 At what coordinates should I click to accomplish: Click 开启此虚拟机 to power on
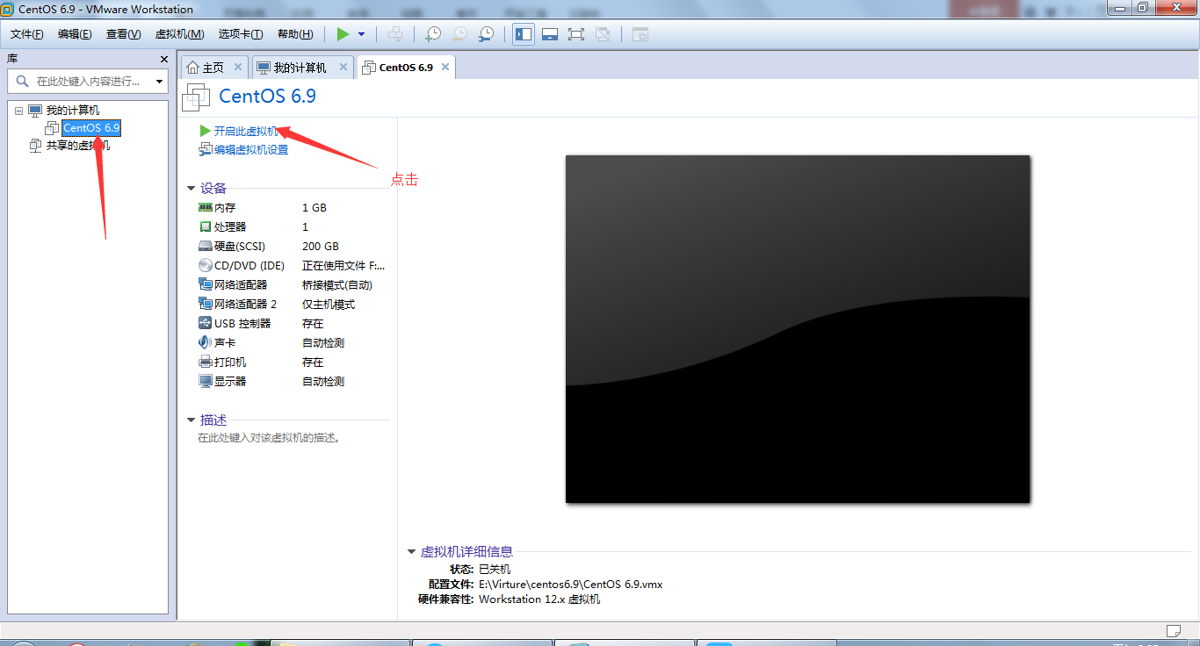245,131
